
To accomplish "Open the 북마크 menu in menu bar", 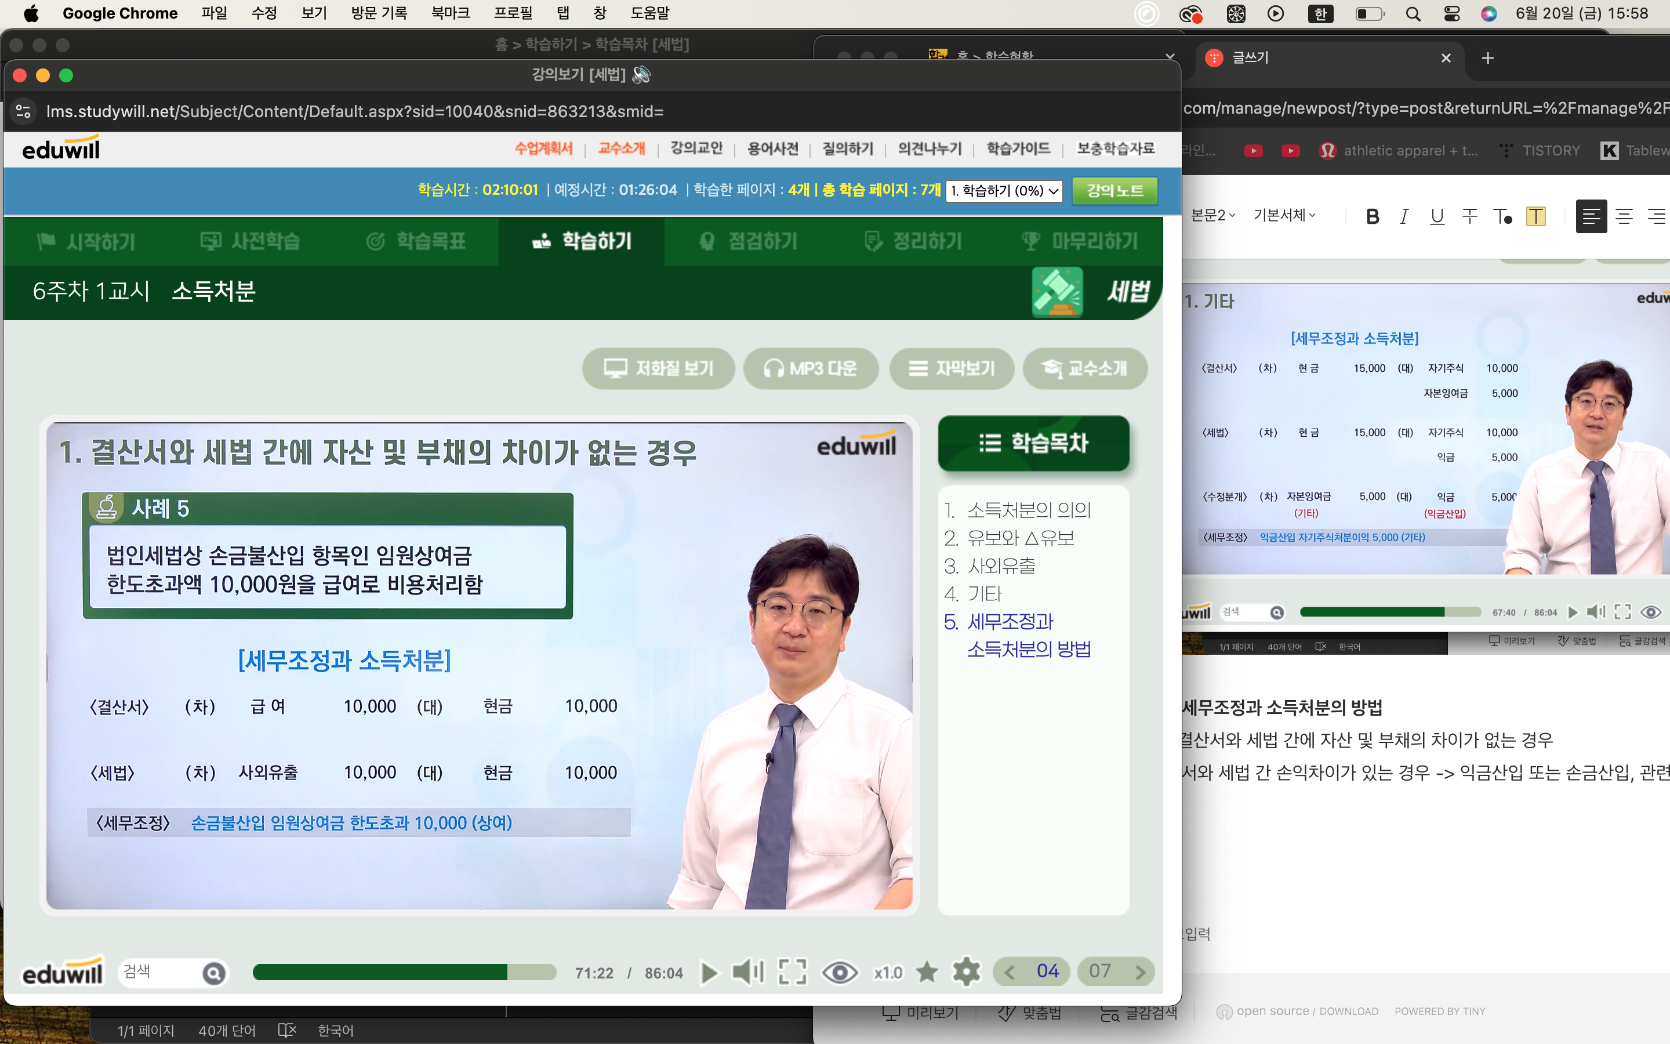I will click(x=450, y=13).
